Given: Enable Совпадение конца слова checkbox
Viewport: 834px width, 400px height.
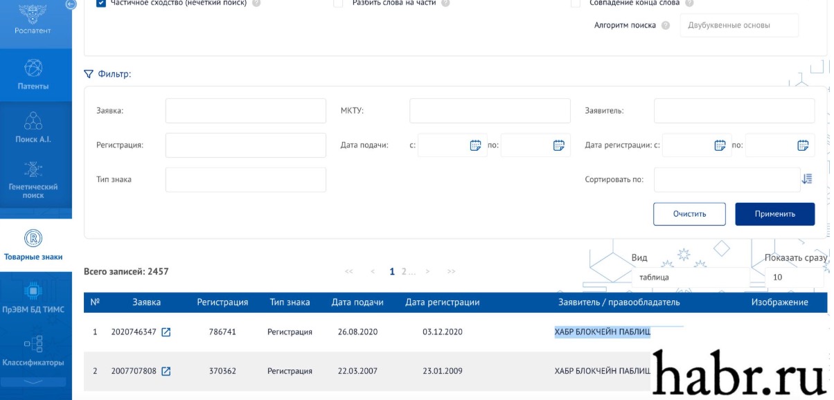Looking at the screenshot, I should click(576, 3).
